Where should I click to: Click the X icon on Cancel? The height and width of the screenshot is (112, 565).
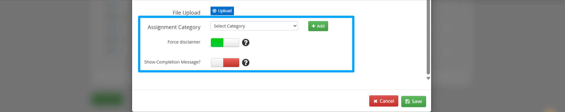pyautogui.click(x=375, y=101)
